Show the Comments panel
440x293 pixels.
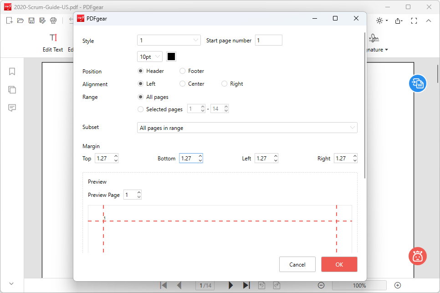pos(12,108)
